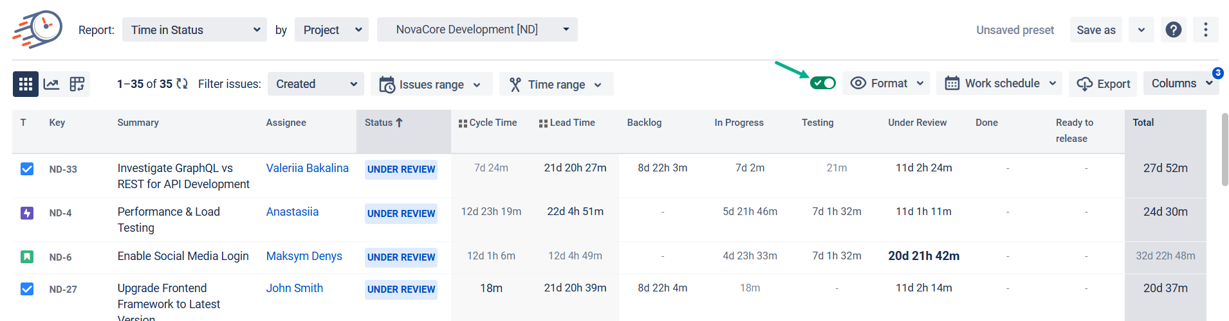
Task: Open the Format menu
Action: [886, 83]
